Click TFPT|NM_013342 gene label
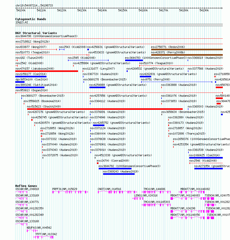Viewport: 230px width, 240px height. pos(46,234)
